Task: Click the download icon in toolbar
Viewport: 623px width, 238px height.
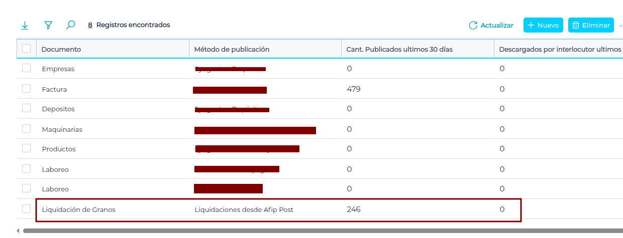Action: [x=25, y=25]
